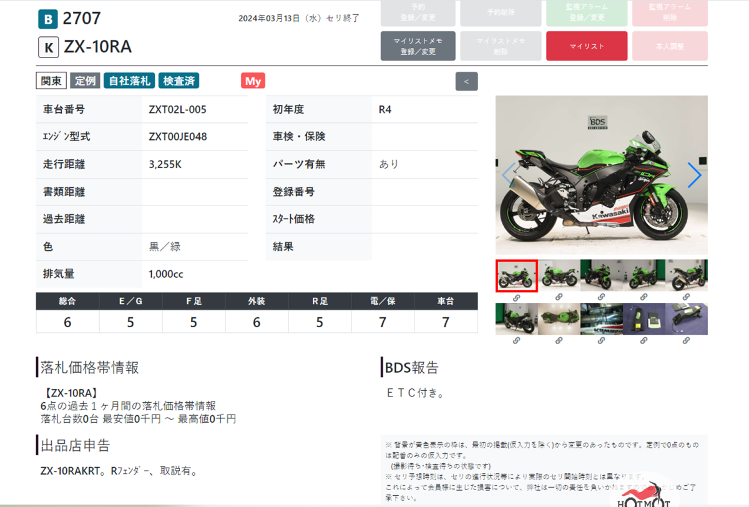This screenshot has height=507, width=749.
Task: Click the 監視アラーム 登録/変更 button
Action: tap(587, 13)
